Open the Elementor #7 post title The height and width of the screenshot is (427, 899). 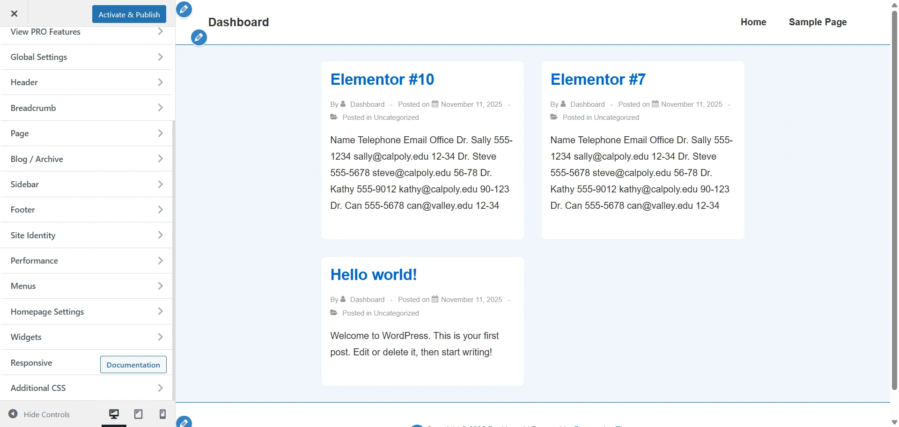click(598, 79)
